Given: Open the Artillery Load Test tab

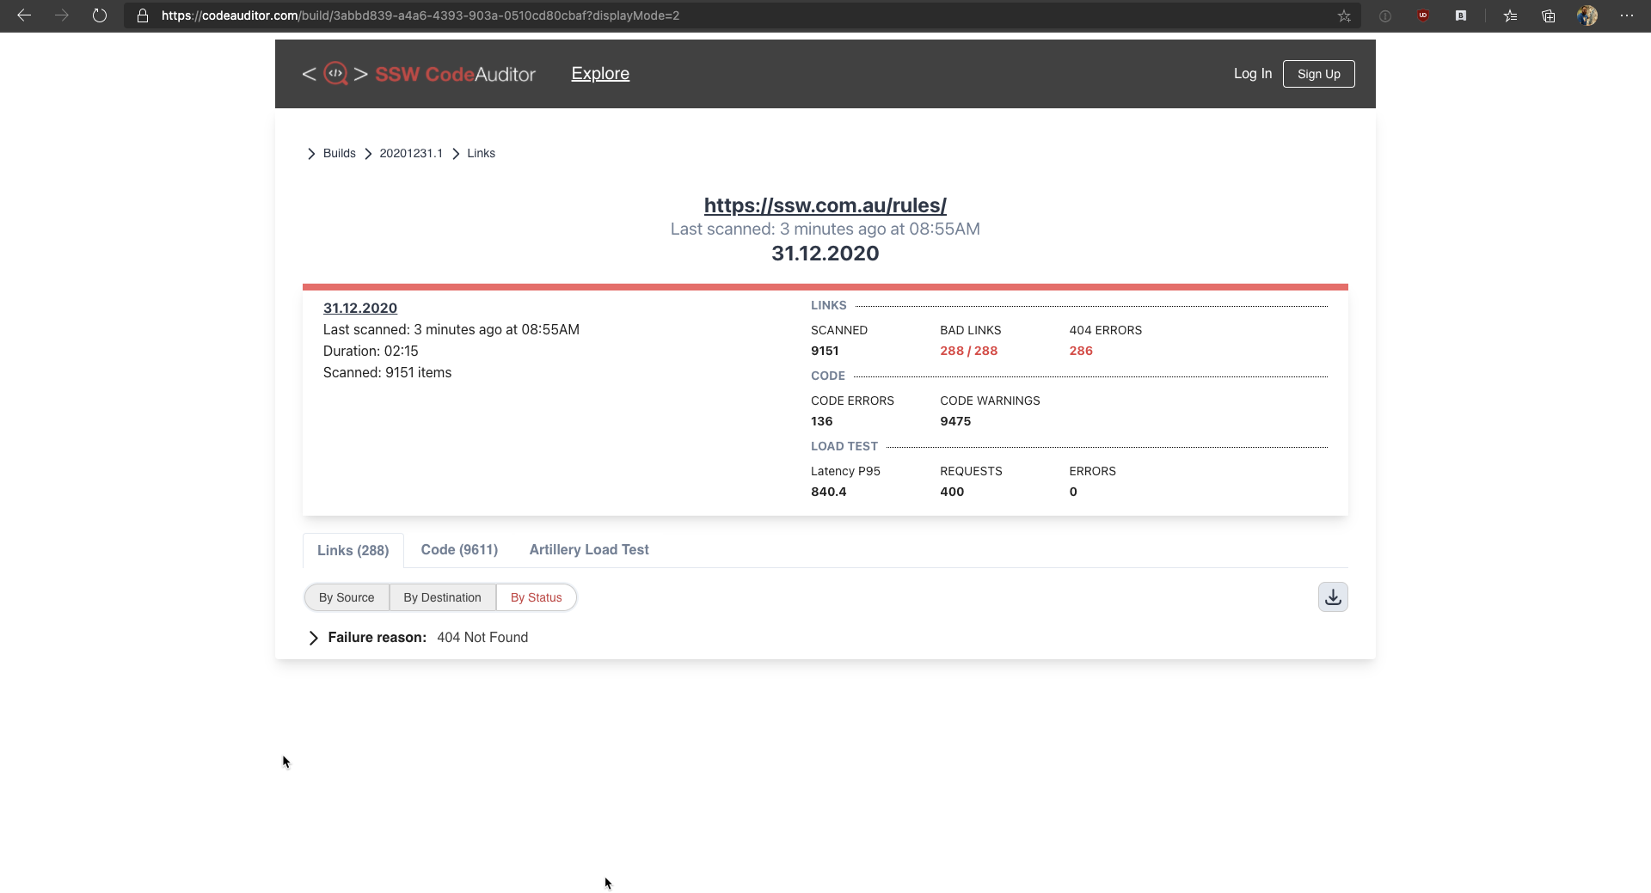Looking at the screenshot, I should (588, 550).
